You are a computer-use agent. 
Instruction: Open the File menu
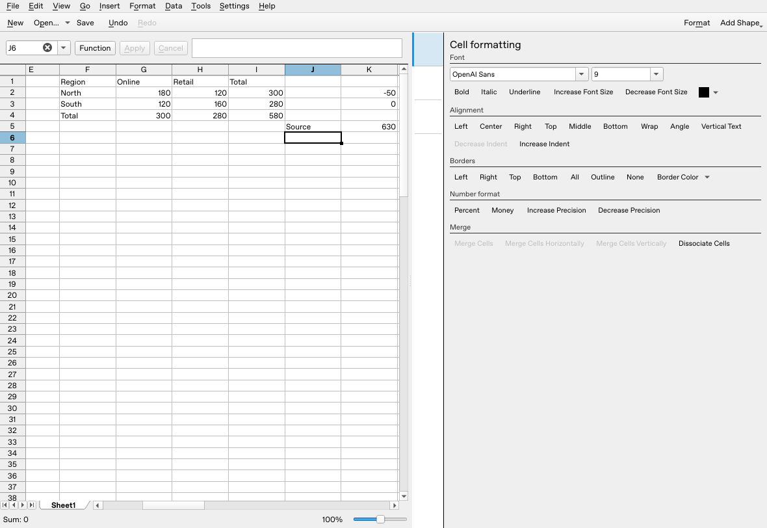coord(13,6)
